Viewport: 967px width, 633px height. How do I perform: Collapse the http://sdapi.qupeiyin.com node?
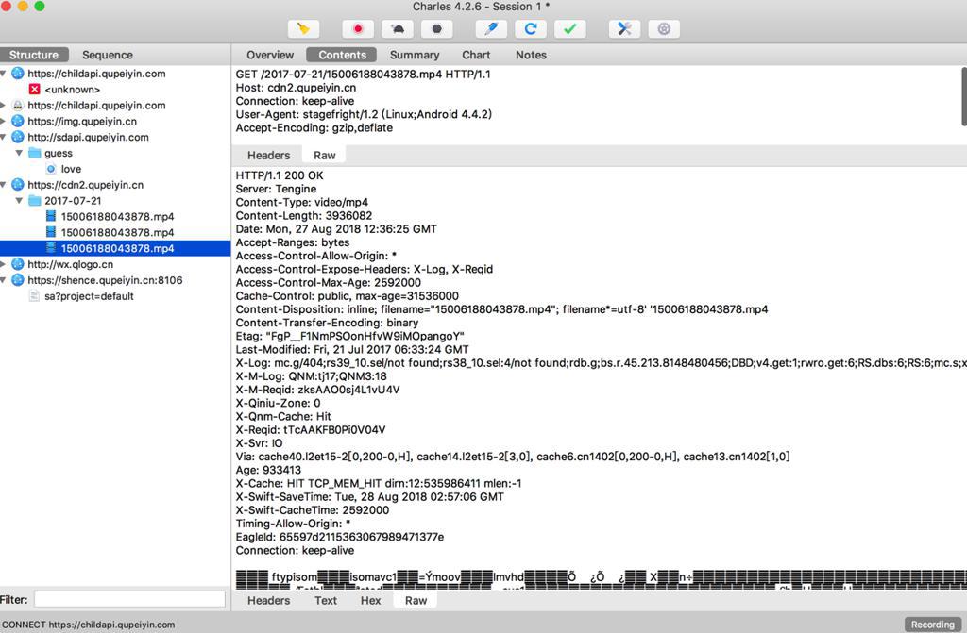point(3,138)
